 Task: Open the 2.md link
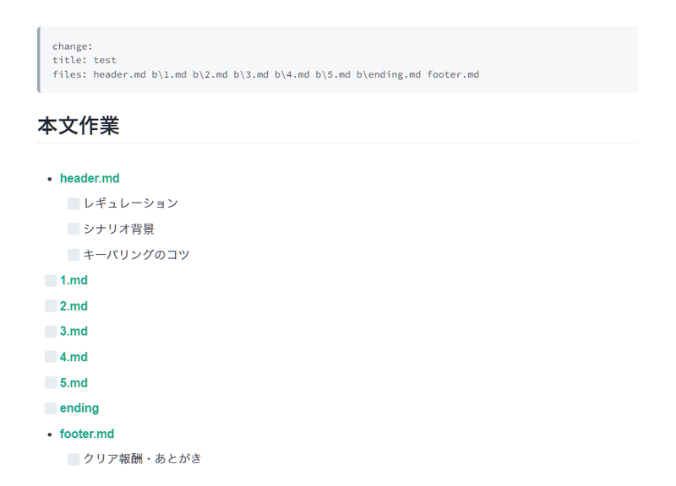coord(74,306)
